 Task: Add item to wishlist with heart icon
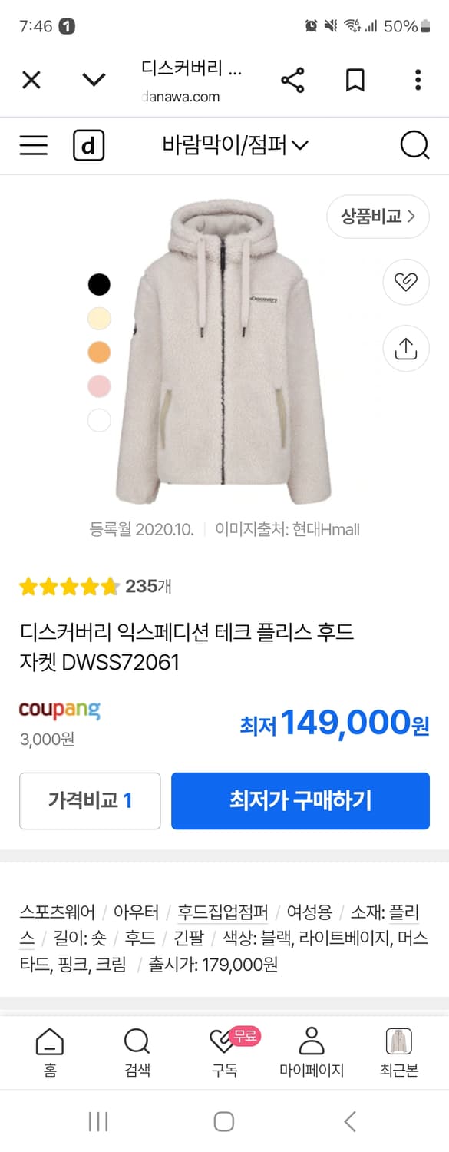[x=405, y=282]
